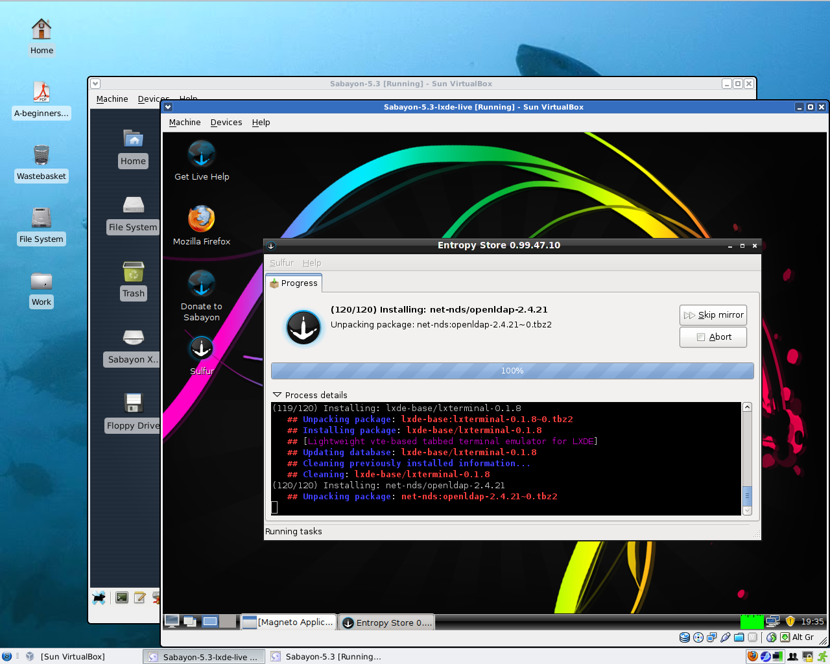Click the VirtualBox USB devices indicator
The height and width of the screenshot is (664, 830).
pos(726,637)
